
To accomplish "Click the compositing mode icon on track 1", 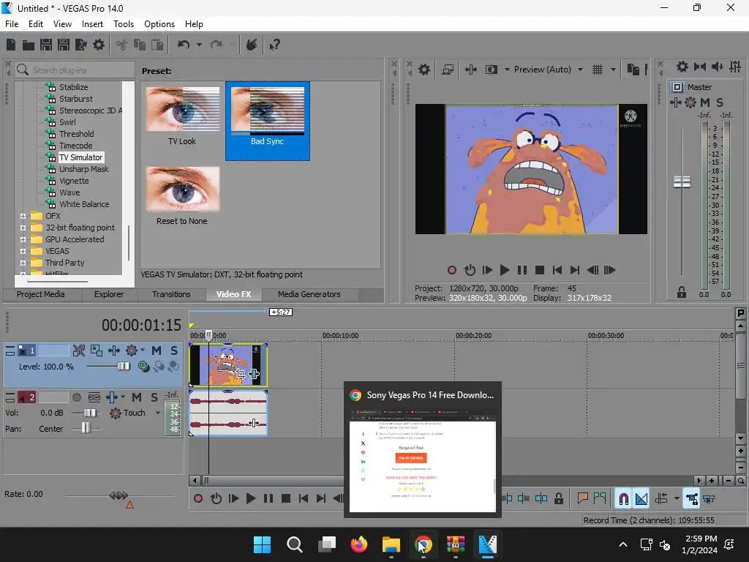I will click(x=143, y=367).
